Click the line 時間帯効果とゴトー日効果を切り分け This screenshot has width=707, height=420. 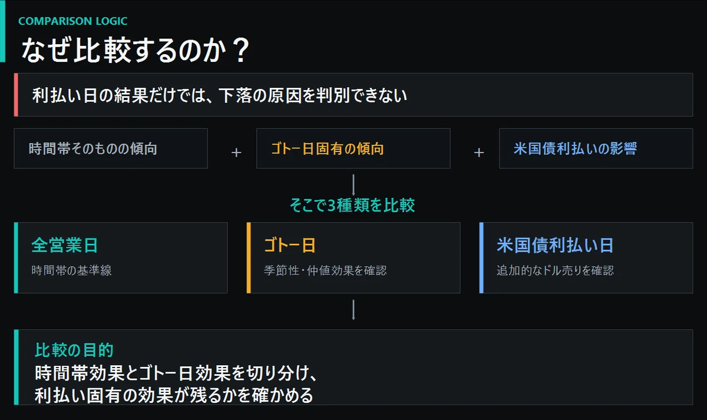coord(177,373)
